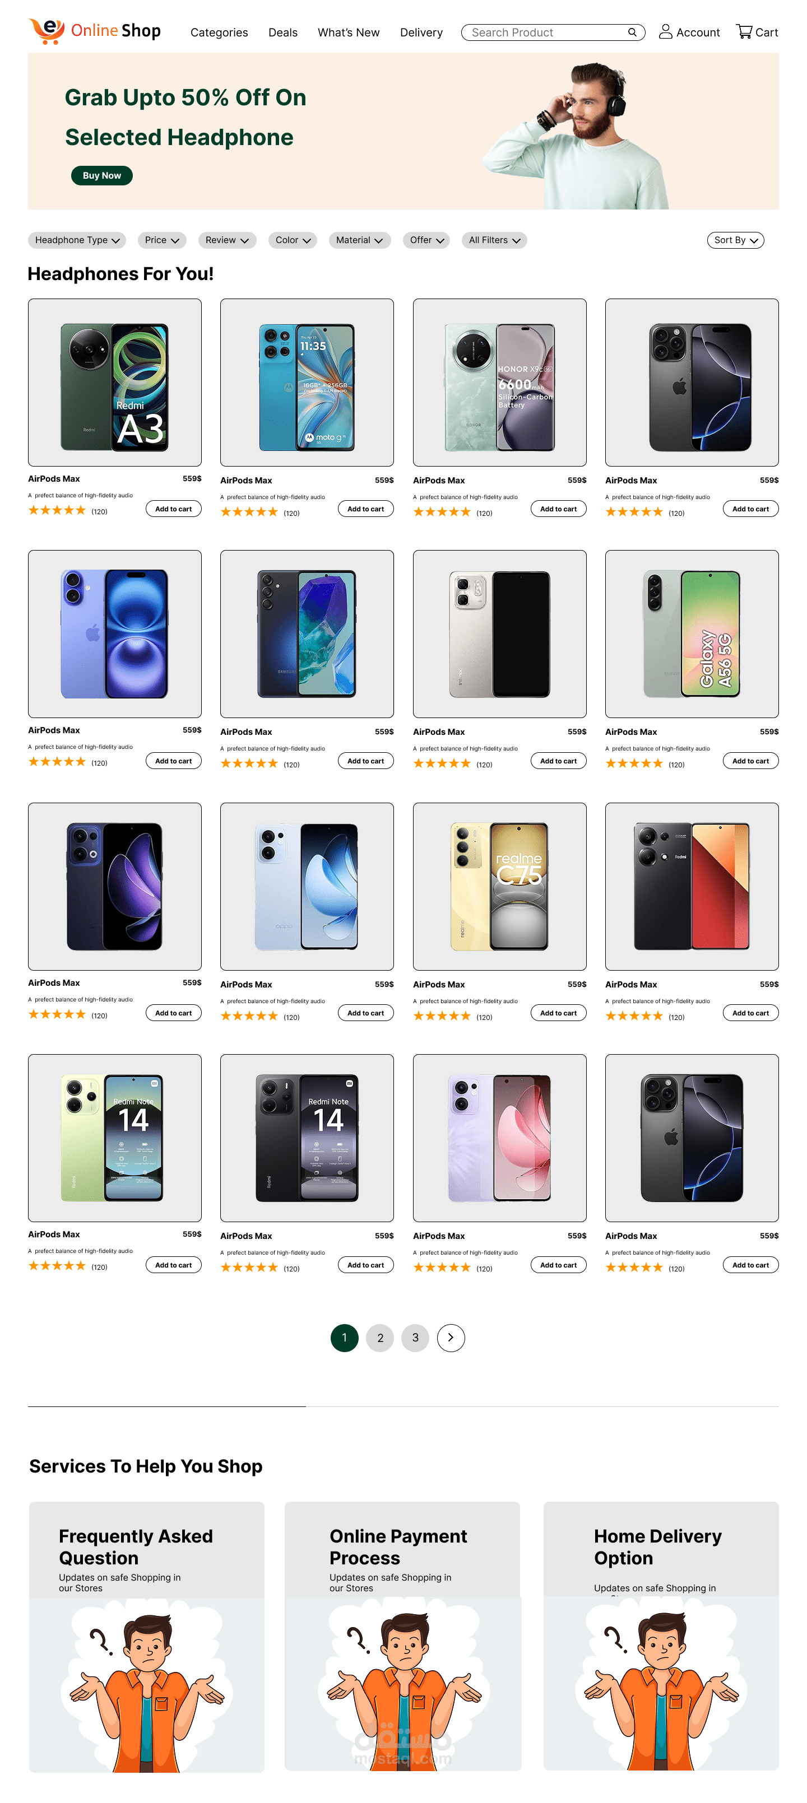This screenshot has height=1803, width=807.
Task: Open the Price filter dropdown
Action: click(162, 240)
